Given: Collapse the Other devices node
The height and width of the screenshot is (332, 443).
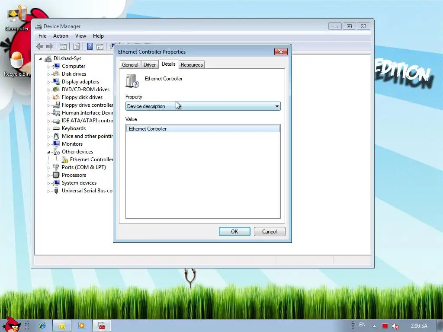Looking at the screenshot, I should click(x=48, y=152).
